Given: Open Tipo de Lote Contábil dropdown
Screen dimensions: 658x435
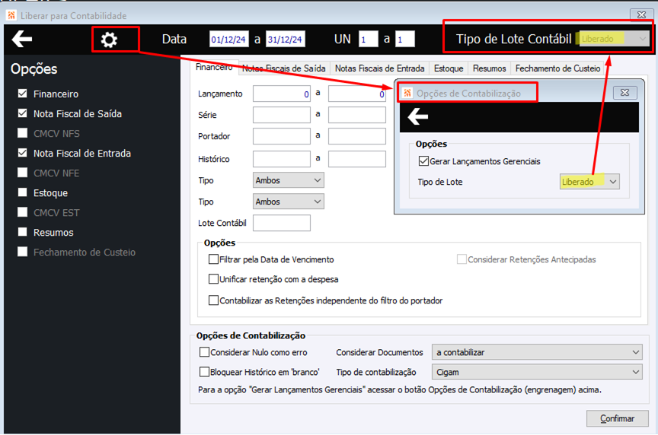Looking at the screenshot, I should coord(613,39).
